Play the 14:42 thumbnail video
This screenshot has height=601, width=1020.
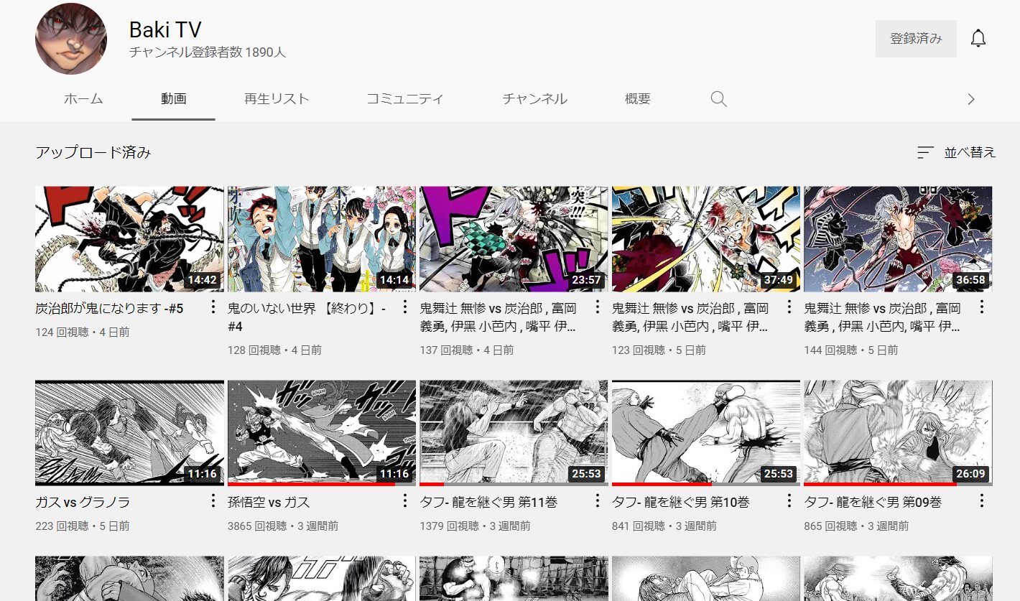[x=129, y=239]
